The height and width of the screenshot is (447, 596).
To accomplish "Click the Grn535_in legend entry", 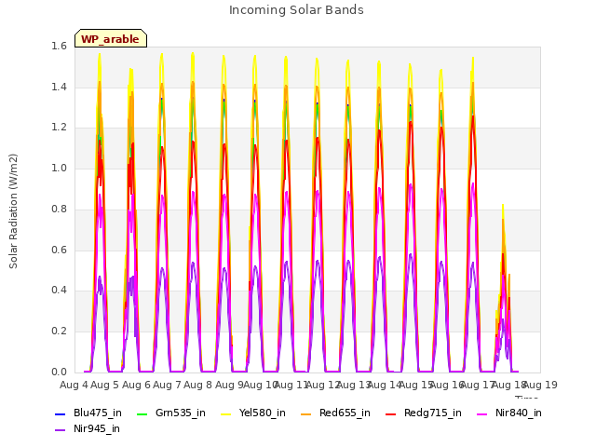I will pyautogui.click(x=171, y=413).
